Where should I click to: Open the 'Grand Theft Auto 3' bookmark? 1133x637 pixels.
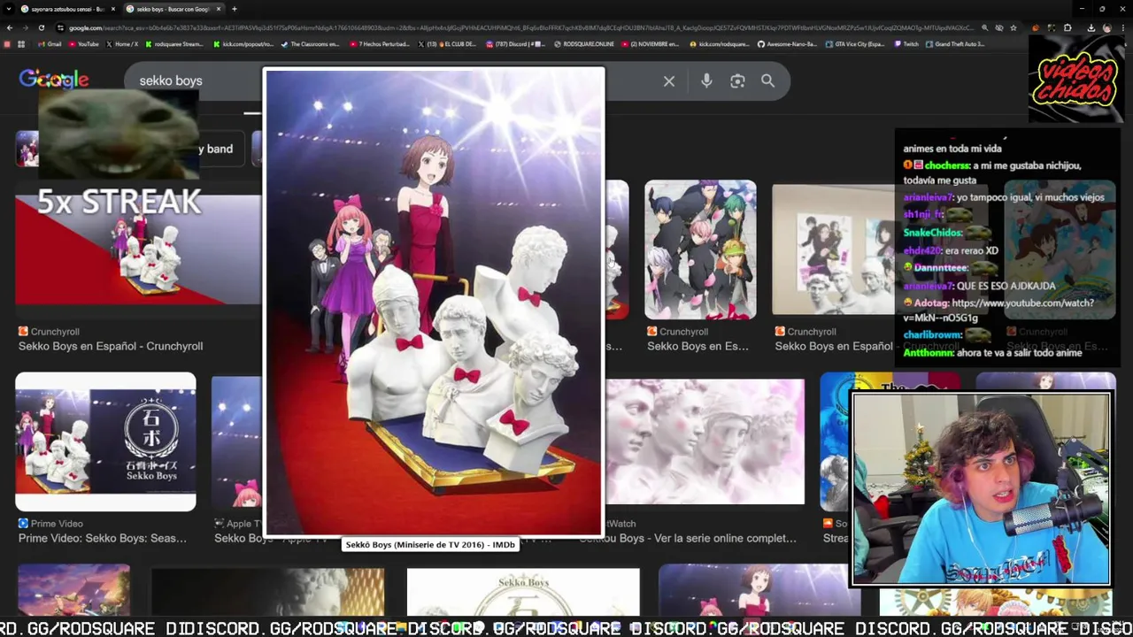click(955, 43)
